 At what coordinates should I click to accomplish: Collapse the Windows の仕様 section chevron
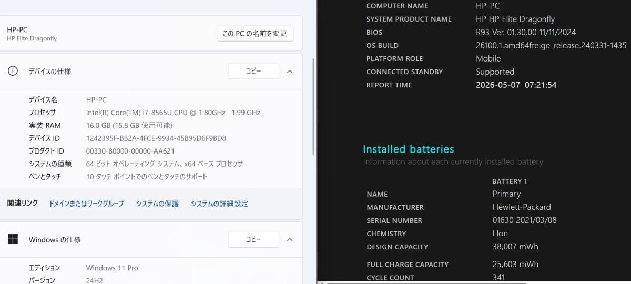[290, 239]
